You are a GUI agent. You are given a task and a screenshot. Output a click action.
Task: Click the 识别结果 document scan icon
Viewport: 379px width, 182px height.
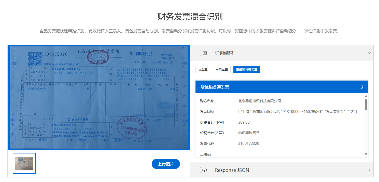204,53
